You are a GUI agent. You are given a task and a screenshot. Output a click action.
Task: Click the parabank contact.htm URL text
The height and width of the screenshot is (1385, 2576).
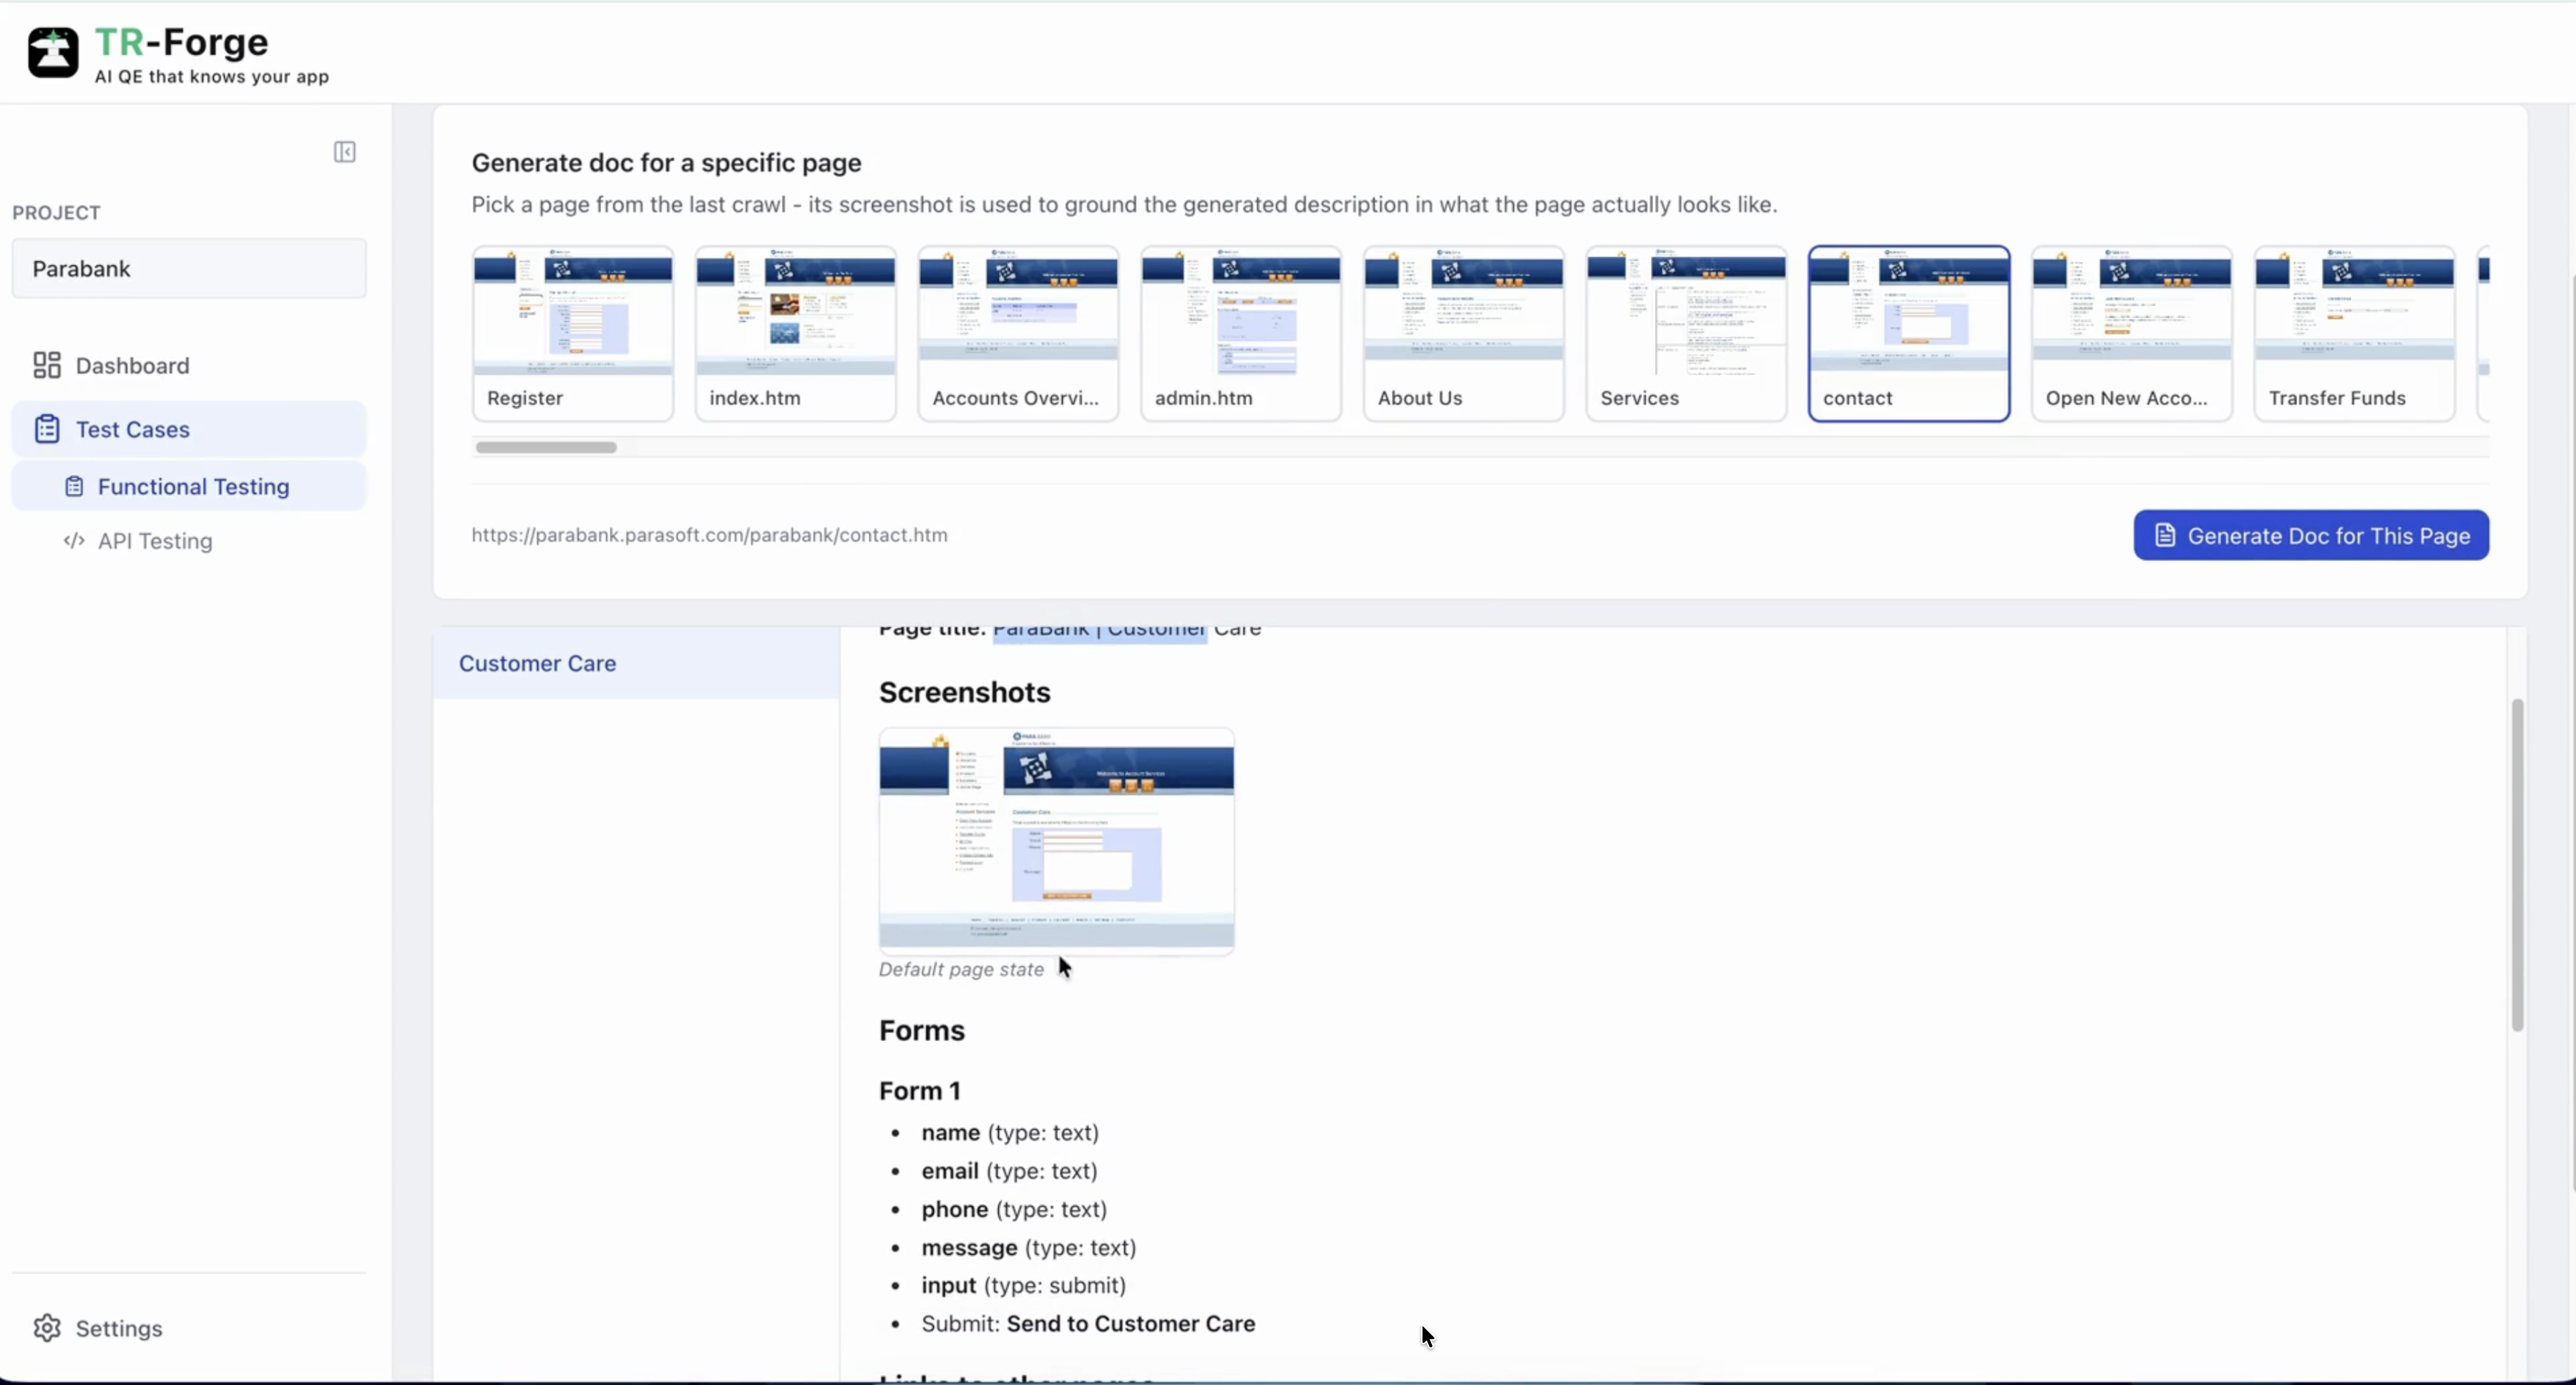[710, 535]
